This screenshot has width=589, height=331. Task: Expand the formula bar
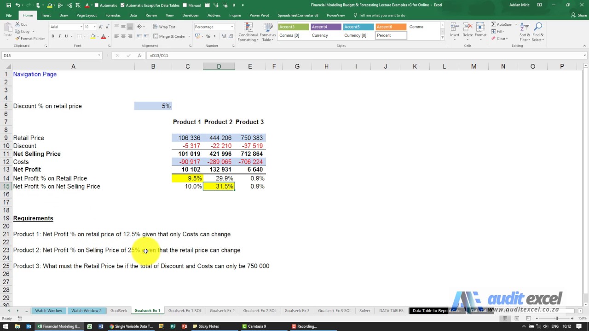click(584, 56)
